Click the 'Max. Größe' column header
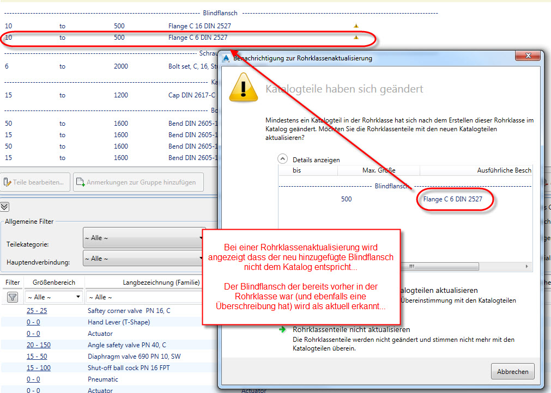The width and height of the screenshot is (551, 393). pyautogui.click(x=379, y=170)
